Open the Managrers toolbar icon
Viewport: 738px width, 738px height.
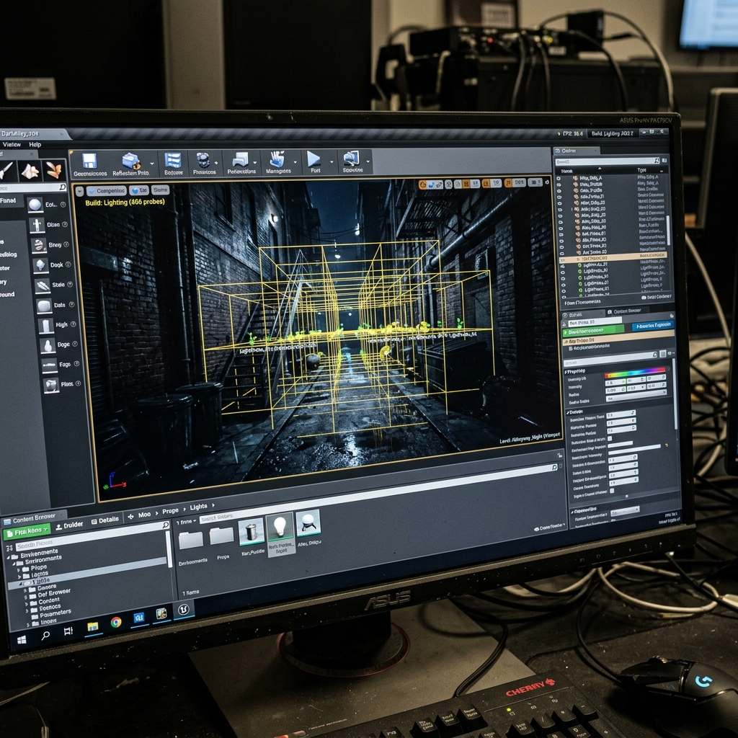277,159
